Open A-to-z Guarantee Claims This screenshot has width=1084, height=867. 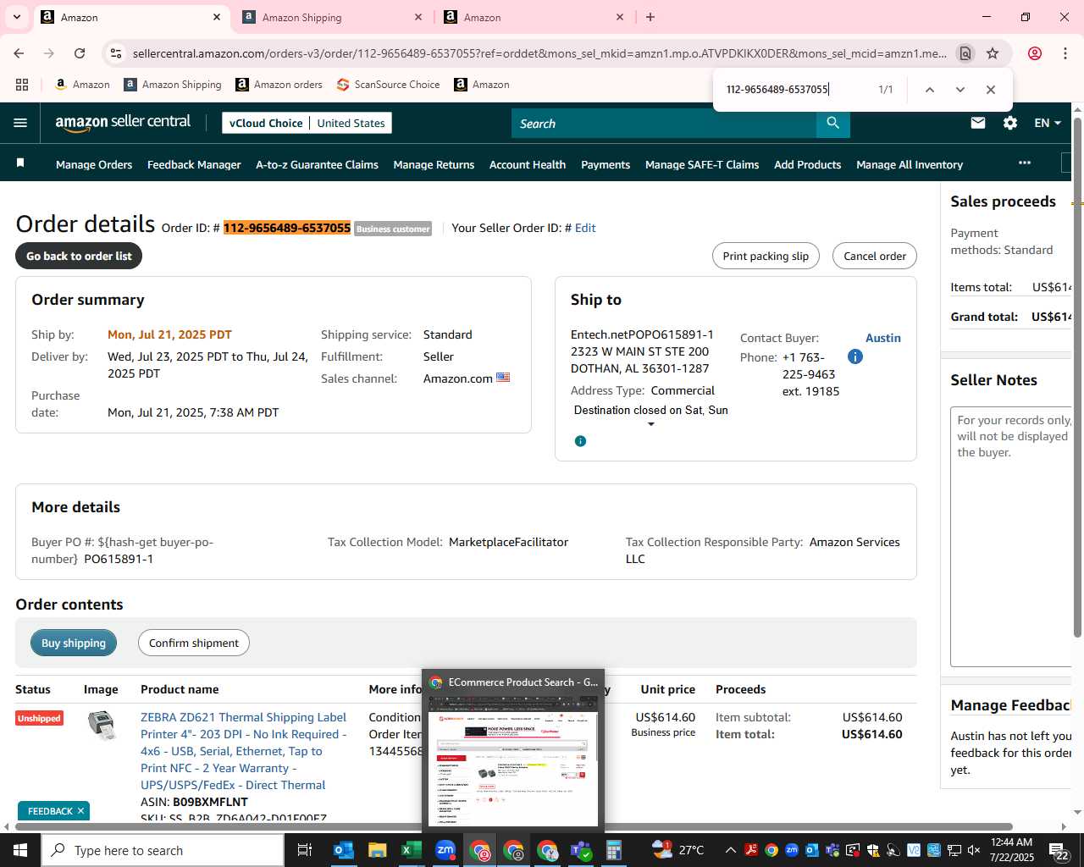(x=317, y=164)
